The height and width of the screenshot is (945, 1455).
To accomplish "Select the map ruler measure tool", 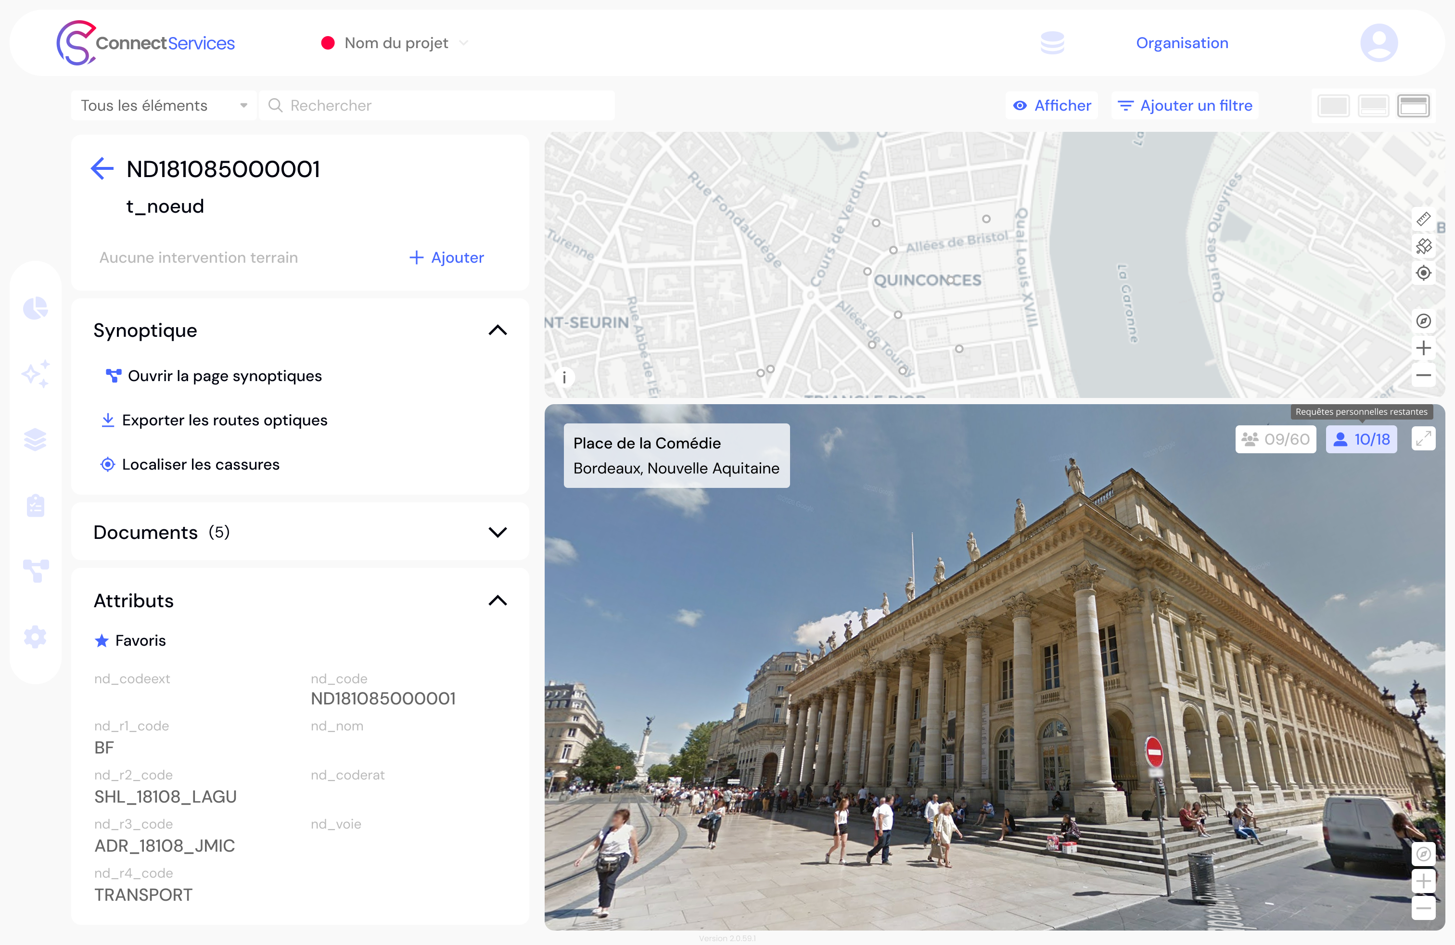I will coord(1423,219).
